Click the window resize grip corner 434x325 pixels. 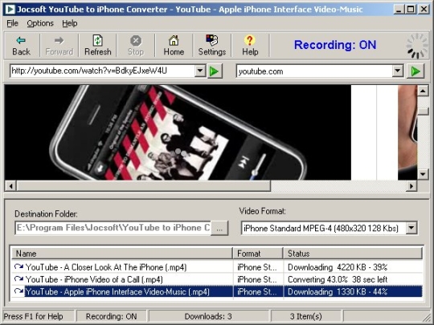tap(428, 317)
